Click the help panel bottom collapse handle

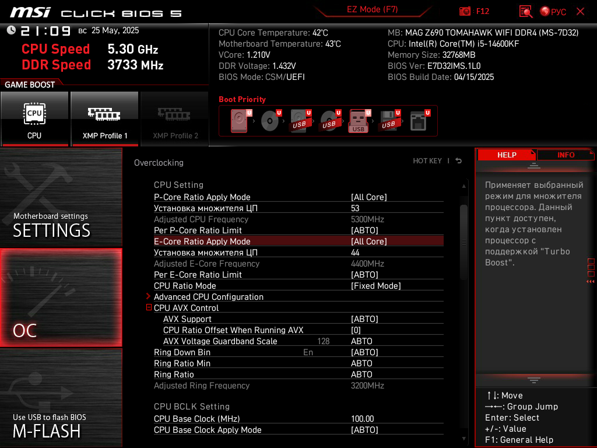pos(534,380)
